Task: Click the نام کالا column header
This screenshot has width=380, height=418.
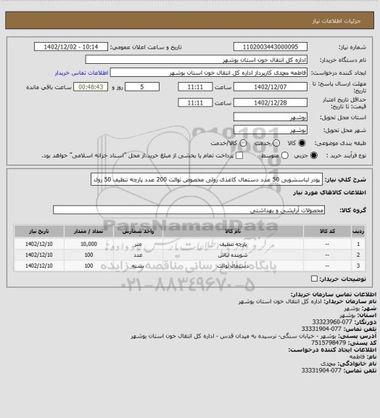Action: pos(234,231)
